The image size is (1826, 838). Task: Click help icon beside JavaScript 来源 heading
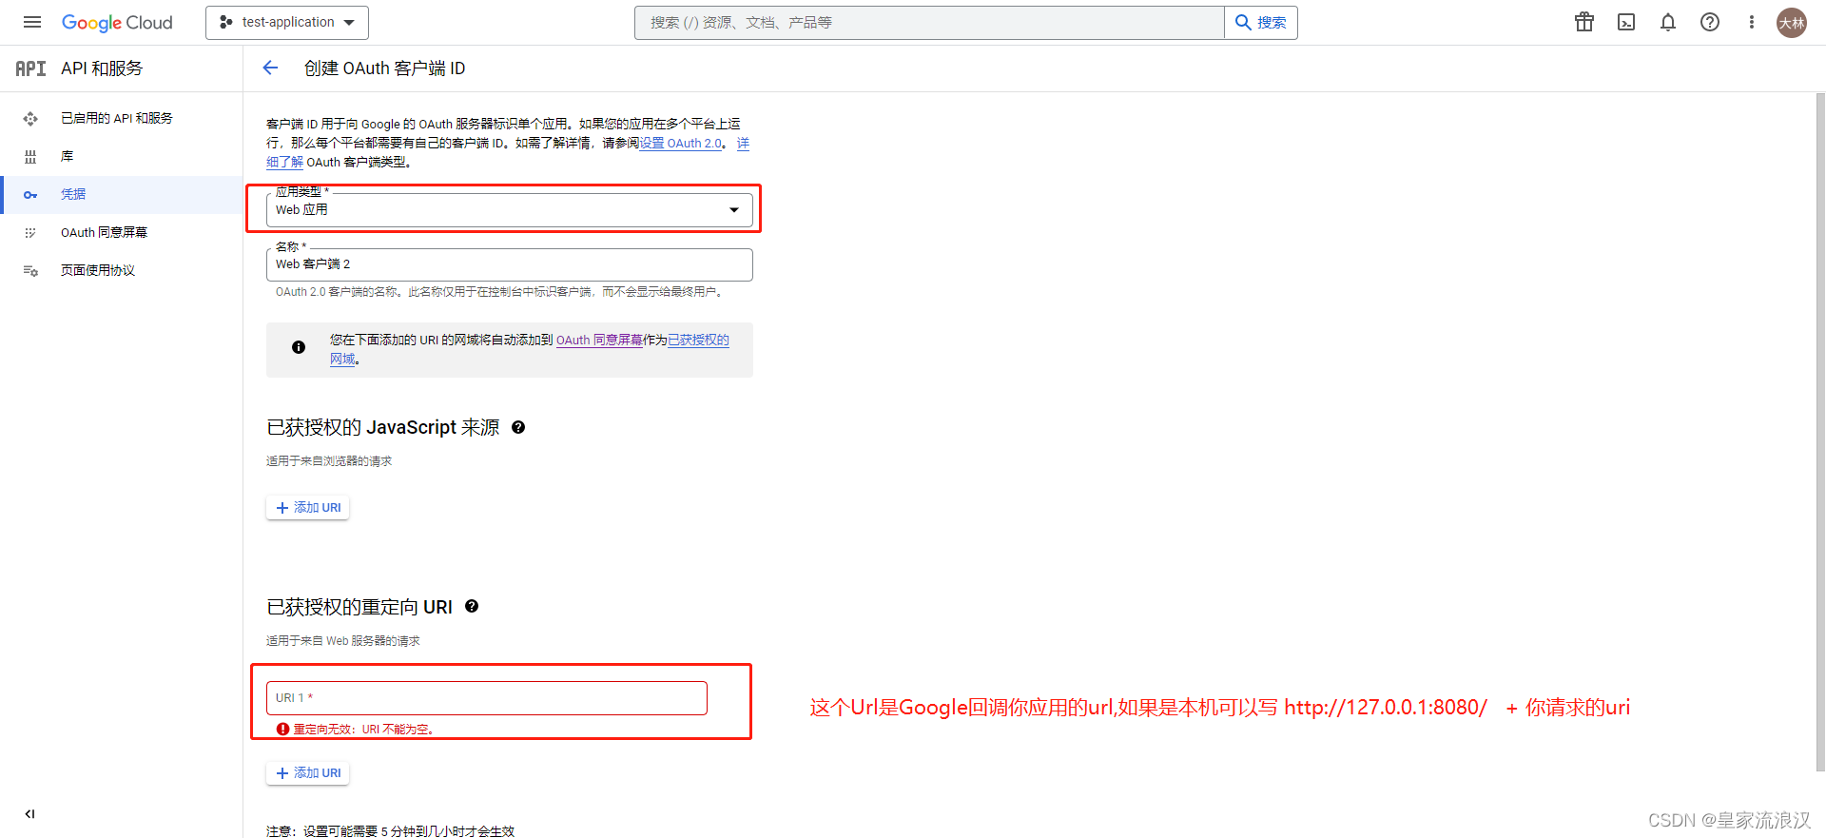pyautogui.click(x=518, y=427)
